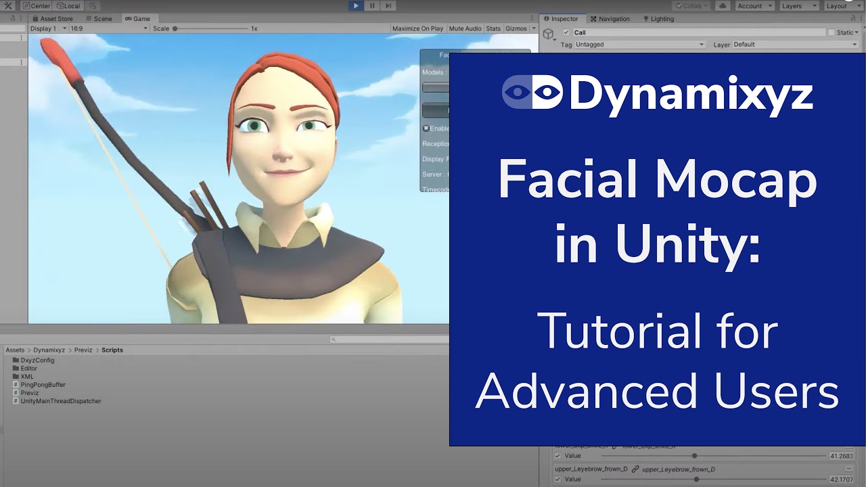Open the 16:9 aspect ratio dropdown
Viewport: 866px width, 487px height.
(109, 28)
